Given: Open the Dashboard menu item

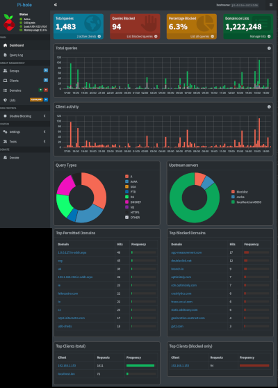Looking at the screenshot, I should 25,45.
